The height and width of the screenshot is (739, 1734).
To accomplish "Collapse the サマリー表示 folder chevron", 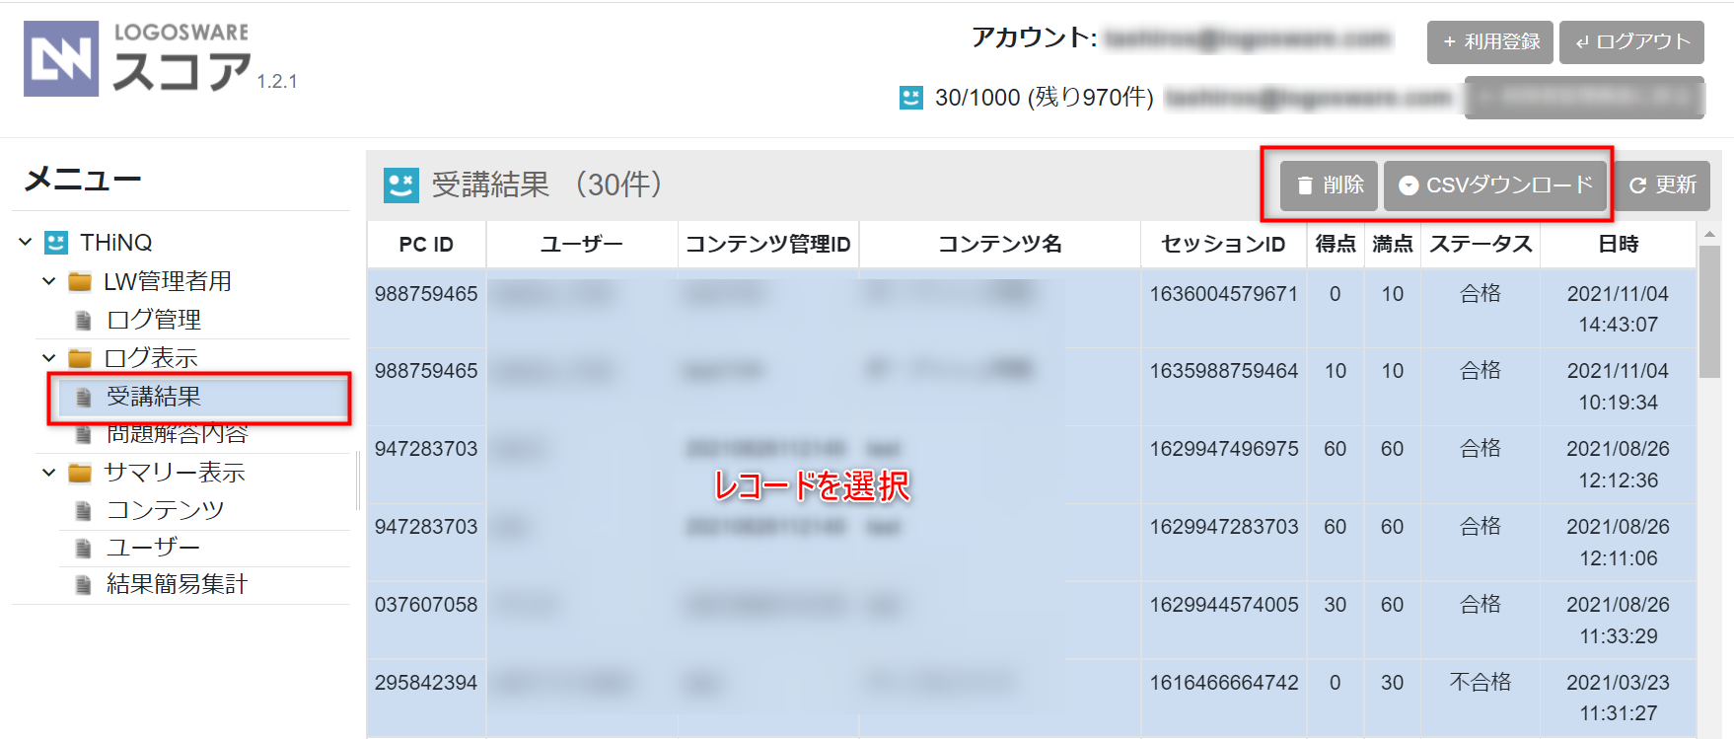I will tap(49, 473).
